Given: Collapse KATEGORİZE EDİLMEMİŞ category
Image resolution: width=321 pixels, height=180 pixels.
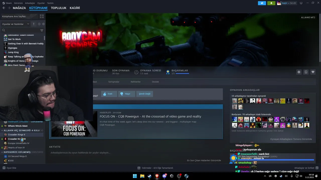Looking at the screenshot, I should click(2, 152).
